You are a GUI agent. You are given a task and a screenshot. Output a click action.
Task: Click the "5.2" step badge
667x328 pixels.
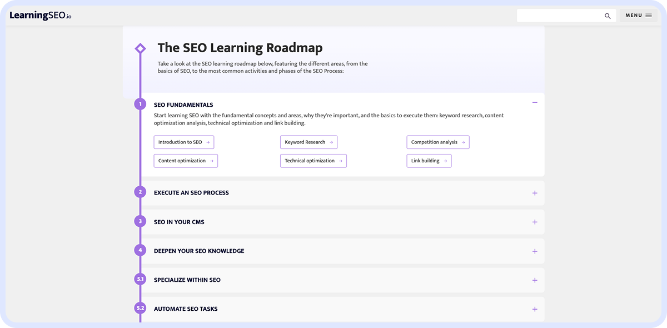point(140,308)
